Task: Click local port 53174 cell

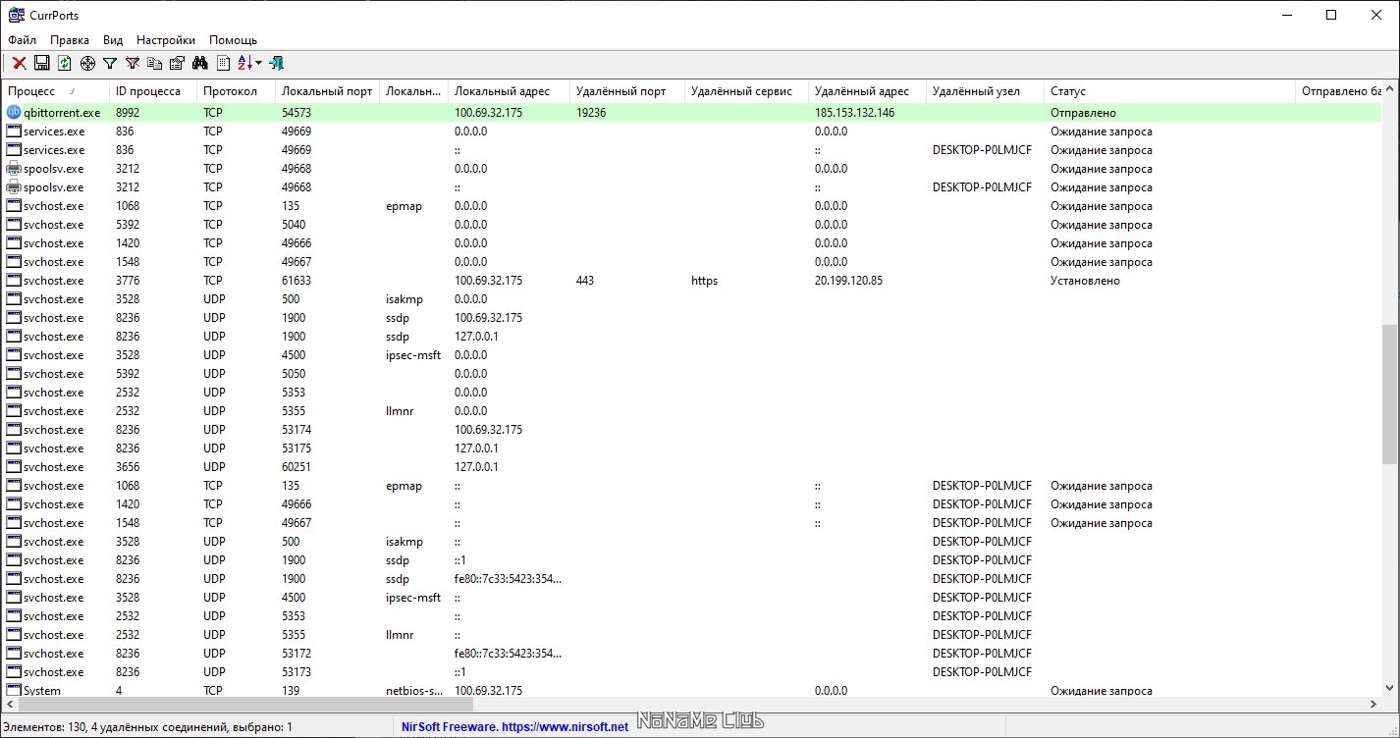Action: click(x=296, y=430)
